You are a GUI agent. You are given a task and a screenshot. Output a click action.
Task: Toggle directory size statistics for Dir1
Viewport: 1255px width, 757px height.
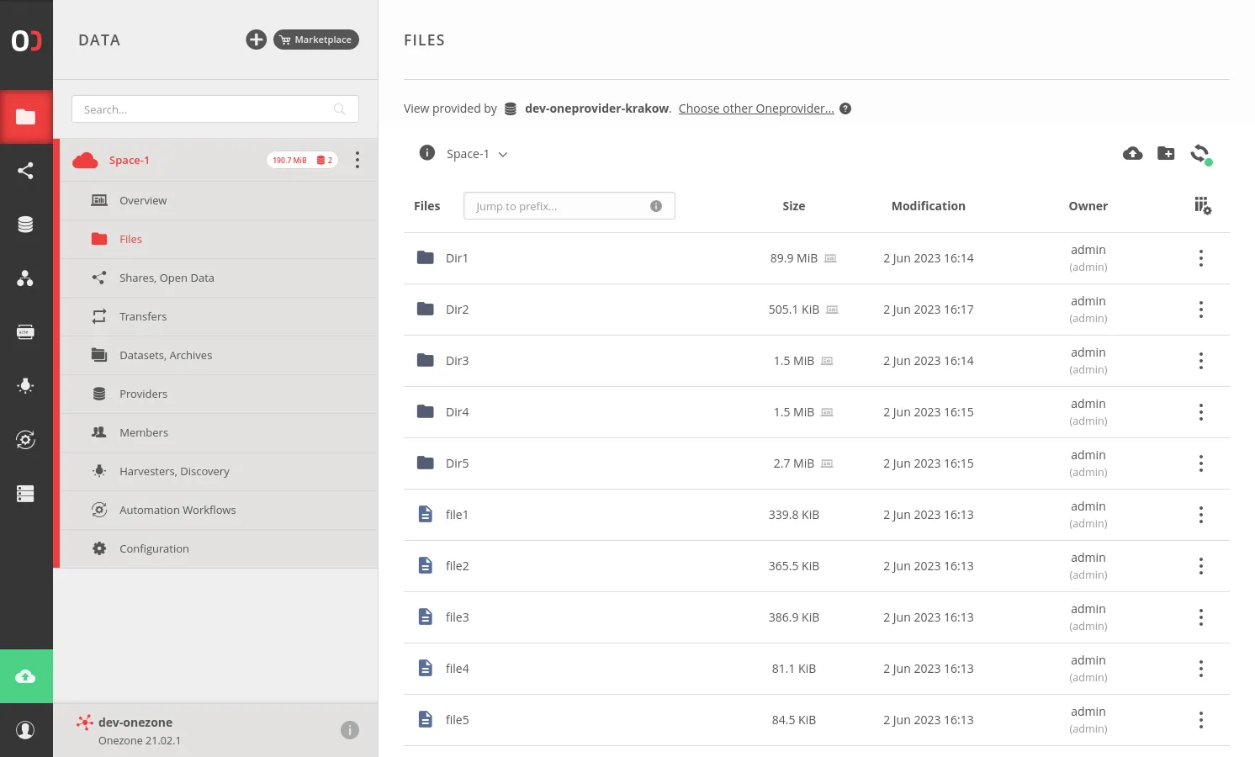(x=830, y=258)
